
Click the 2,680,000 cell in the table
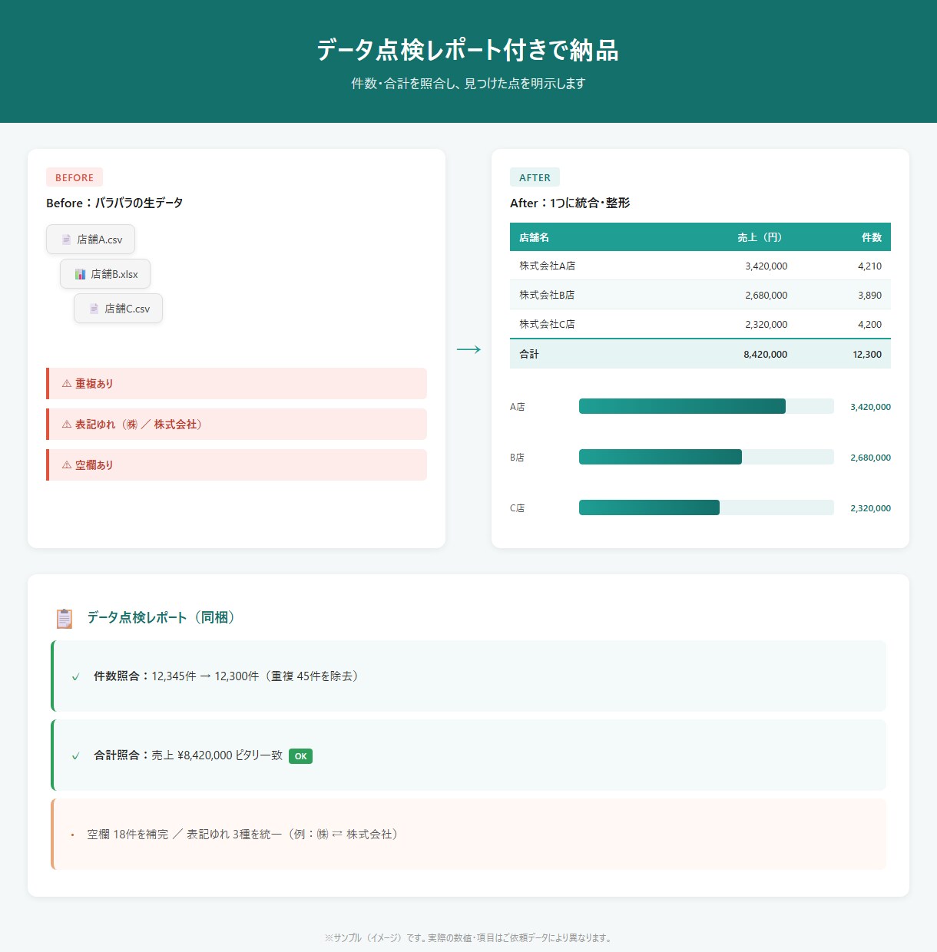(766, 296)
